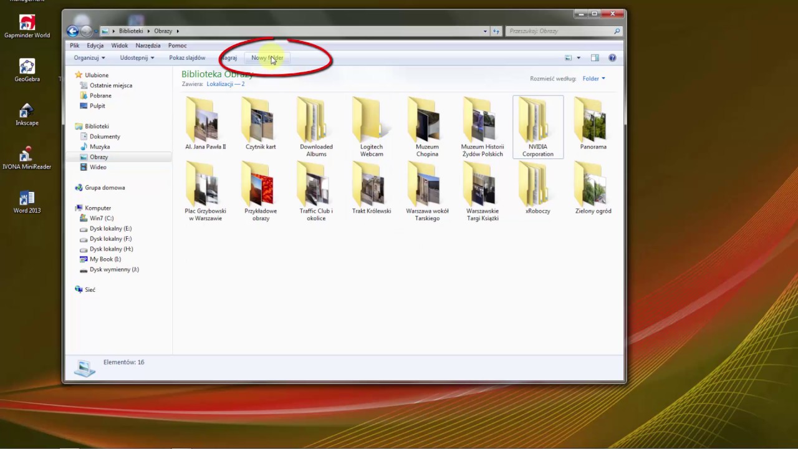The width and height of the screenshot is (798, 449).
Task: Open the Al. Jana Pawła II folder
Action: tap(205, 124)
